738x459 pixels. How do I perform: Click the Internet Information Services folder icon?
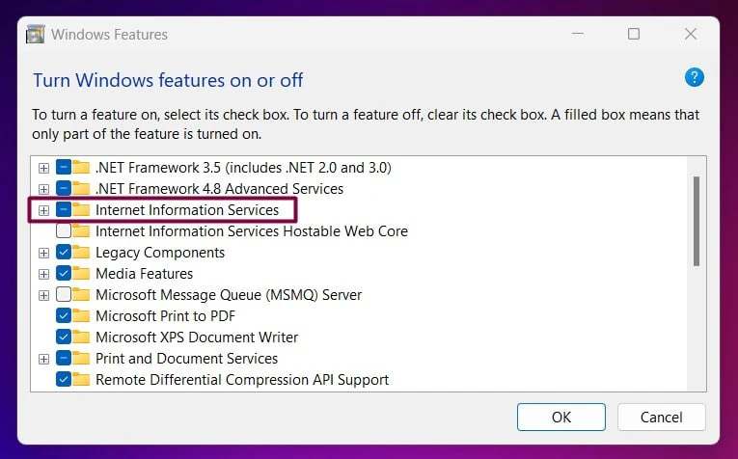(x=81, y=210)
